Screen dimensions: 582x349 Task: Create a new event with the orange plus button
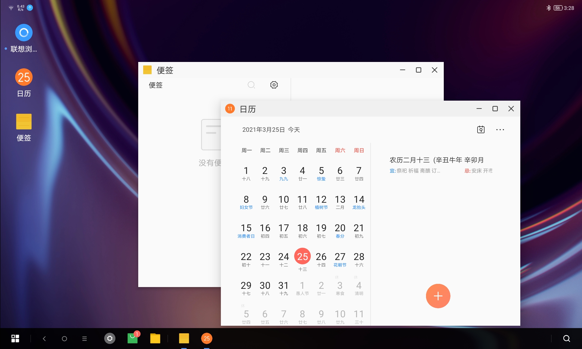click(438, 296)
